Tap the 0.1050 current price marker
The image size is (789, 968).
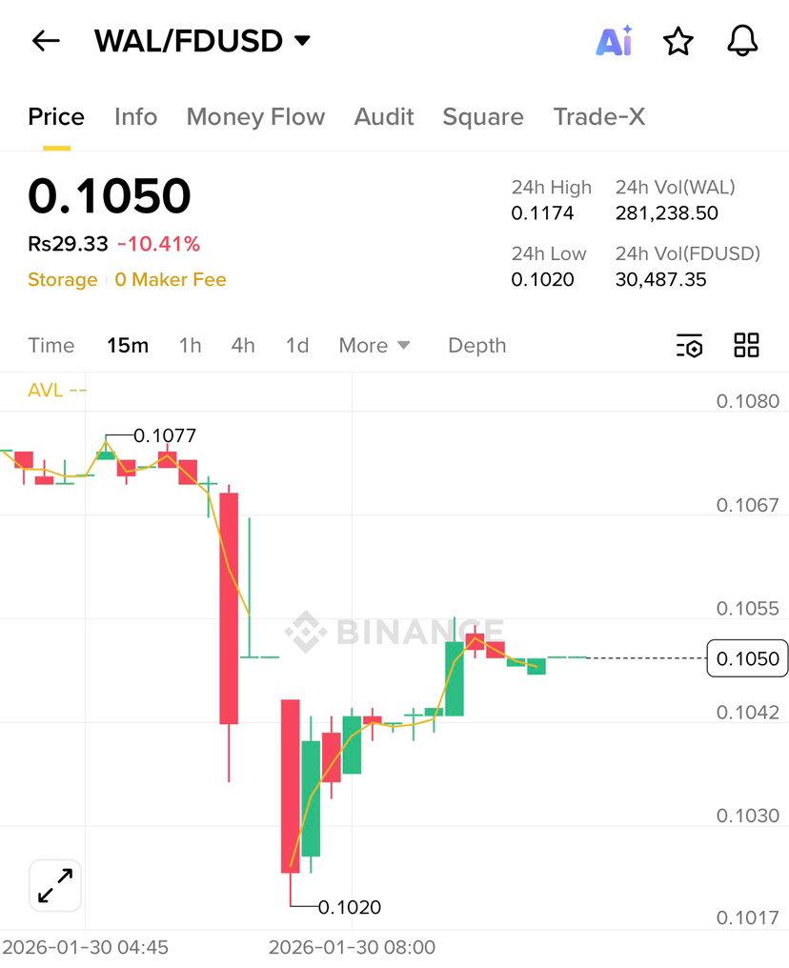click(747, 658)
